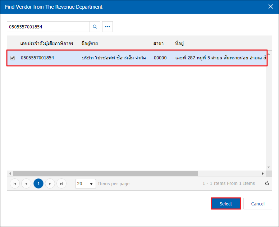Select current page number 1
The width and height of the screenshot is (279, 227).
[x=38, y=183]
